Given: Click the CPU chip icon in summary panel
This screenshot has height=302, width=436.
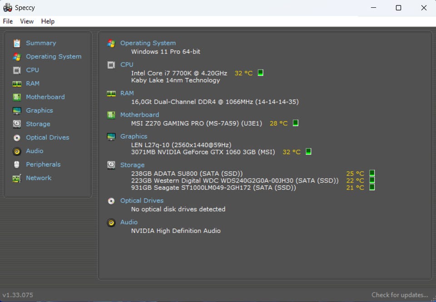Looking at the screenshot, I should (x=111, y=65).
